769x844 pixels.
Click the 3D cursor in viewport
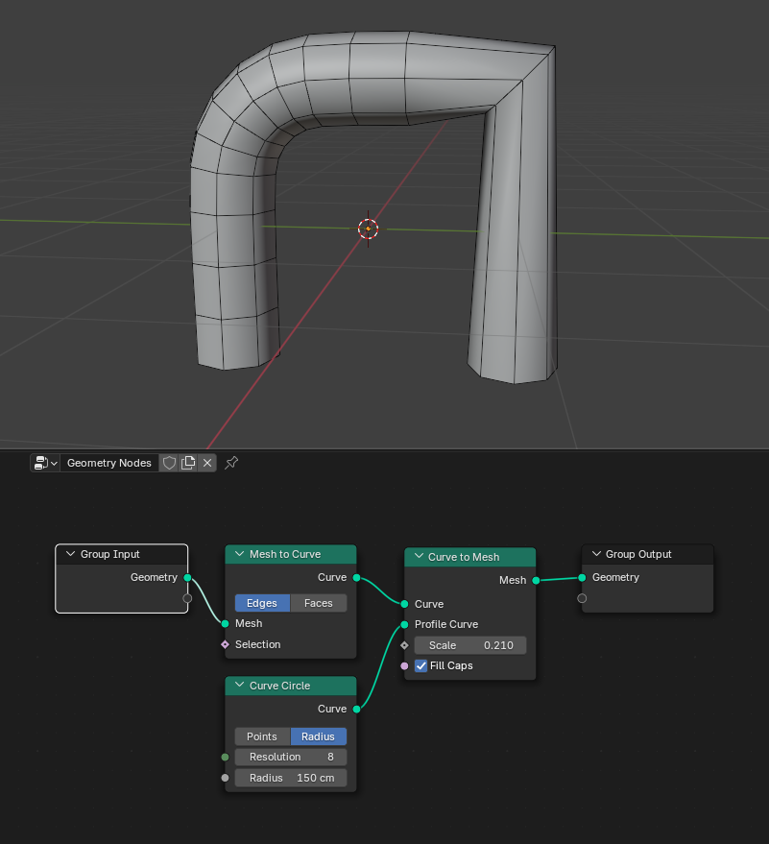(x=368, y=229)
